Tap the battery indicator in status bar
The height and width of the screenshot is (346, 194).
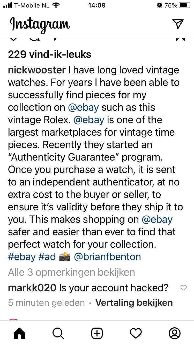coord(184,5)
